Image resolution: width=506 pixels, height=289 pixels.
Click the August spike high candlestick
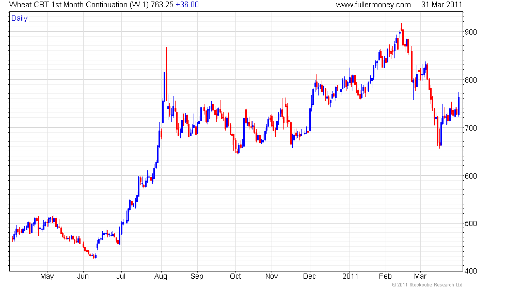click(x=166, y=74)
